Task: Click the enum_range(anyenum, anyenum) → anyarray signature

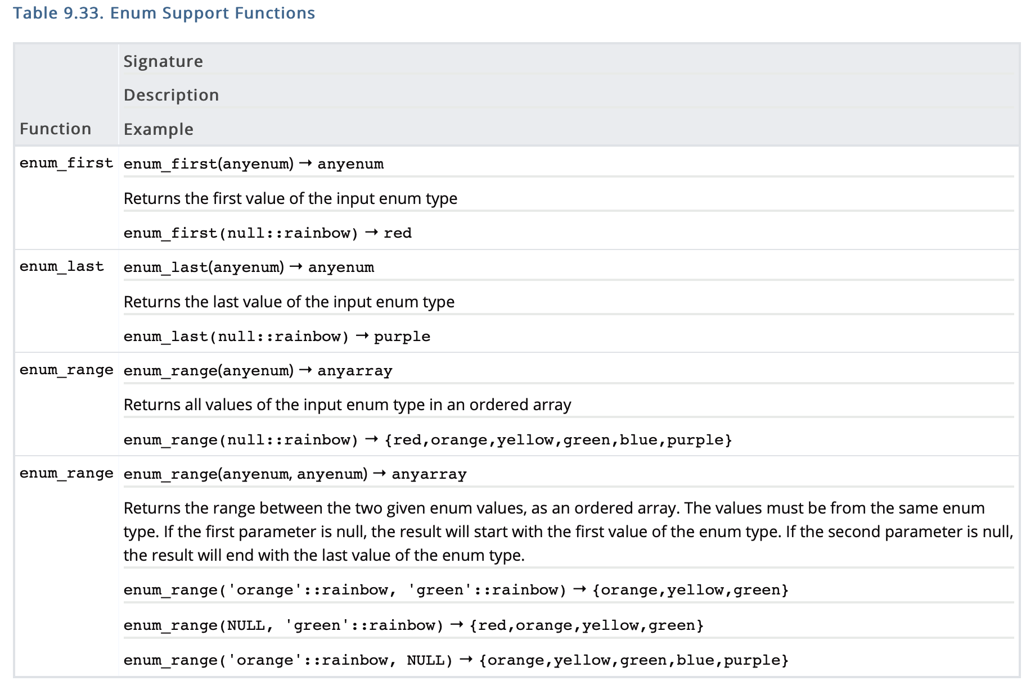Action: point(295,474)
